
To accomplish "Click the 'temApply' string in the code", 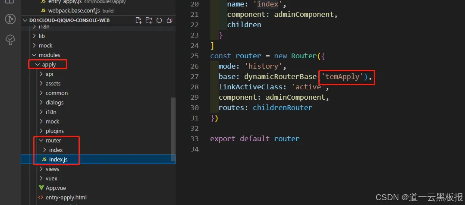I will (342, 76).
